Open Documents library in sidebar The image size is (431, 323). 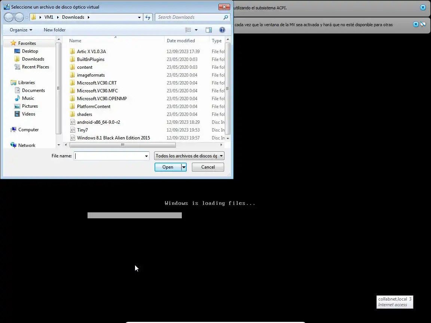33,90
